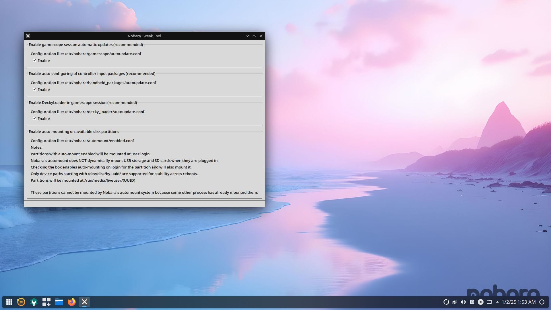This screenshot has width=551, height=310.
Task: Launch the Nobara update tool from the taskbar
Action: coord(21,302)
